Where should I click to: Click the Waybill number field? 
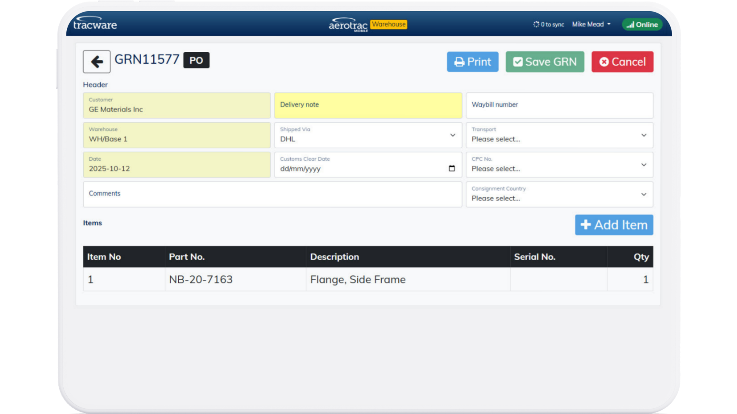559,105
